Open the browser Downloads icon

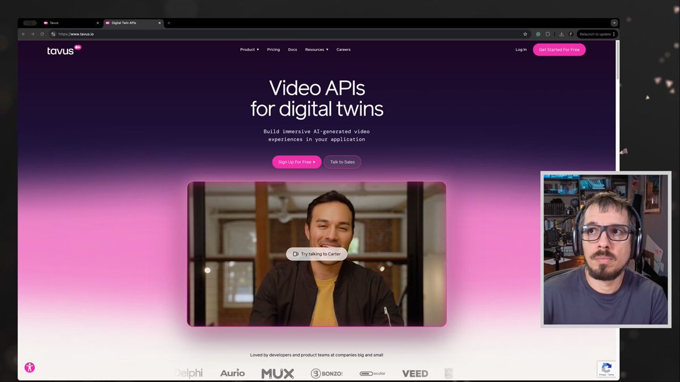561,34
